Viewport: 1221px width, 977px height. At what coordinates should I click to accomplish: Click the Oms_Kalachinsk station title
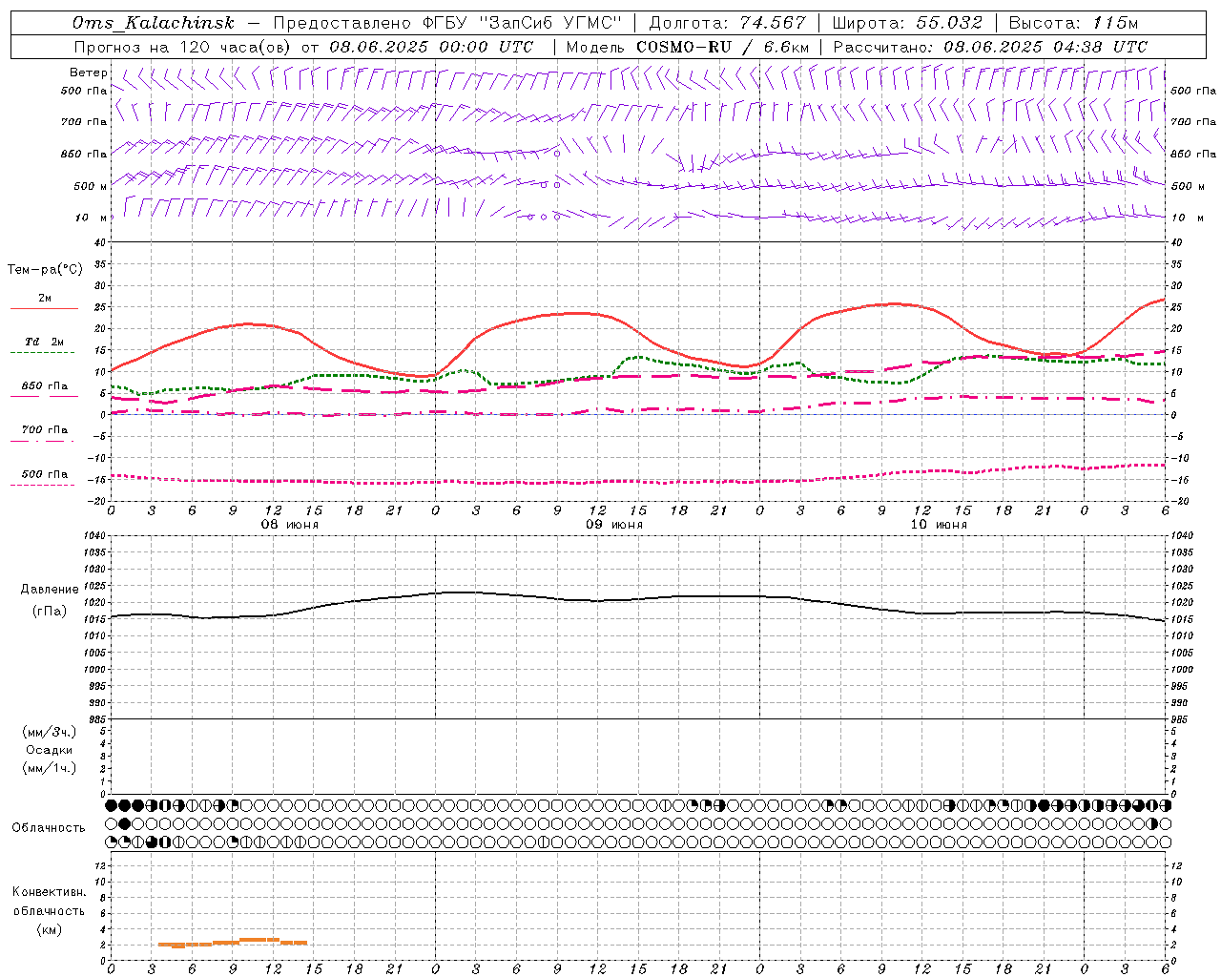click(x=154, y=23)
